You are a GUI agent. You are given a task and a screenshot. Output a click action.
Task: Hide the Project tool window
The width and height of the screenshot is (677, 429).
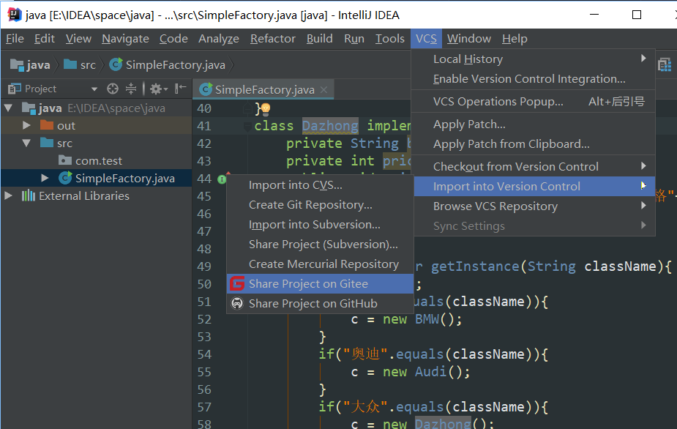[181, 89]
